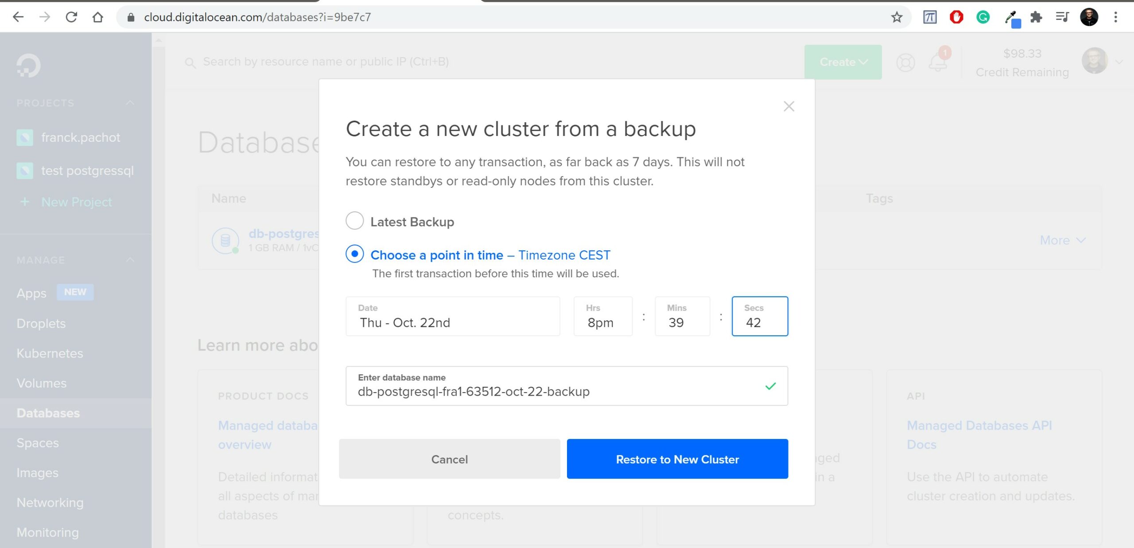Open the test postgressql project
The width and height of the screenshot is (1134, 548).
87,171
